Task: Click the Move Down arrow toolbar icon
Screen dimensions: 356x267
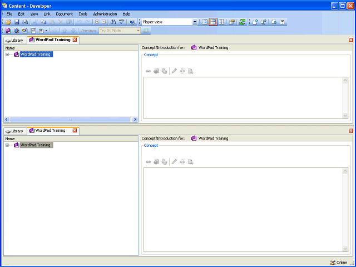Action: [x=73, y=31]
